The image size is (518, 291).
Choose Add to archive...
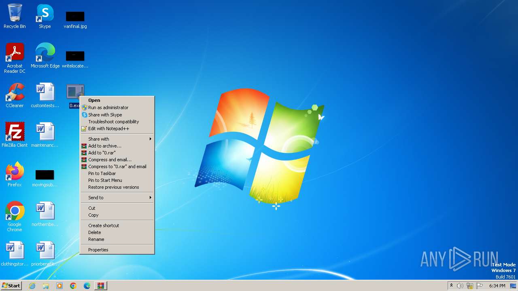point(117,146)
